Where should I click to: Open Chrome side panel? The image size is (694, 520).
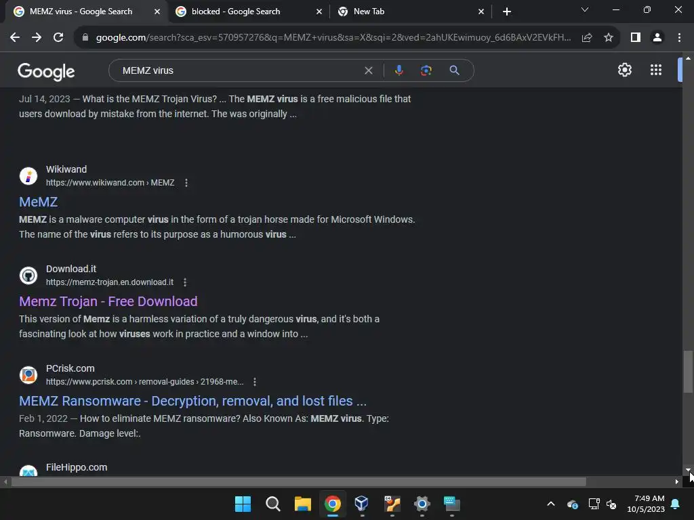click(636, 38)
